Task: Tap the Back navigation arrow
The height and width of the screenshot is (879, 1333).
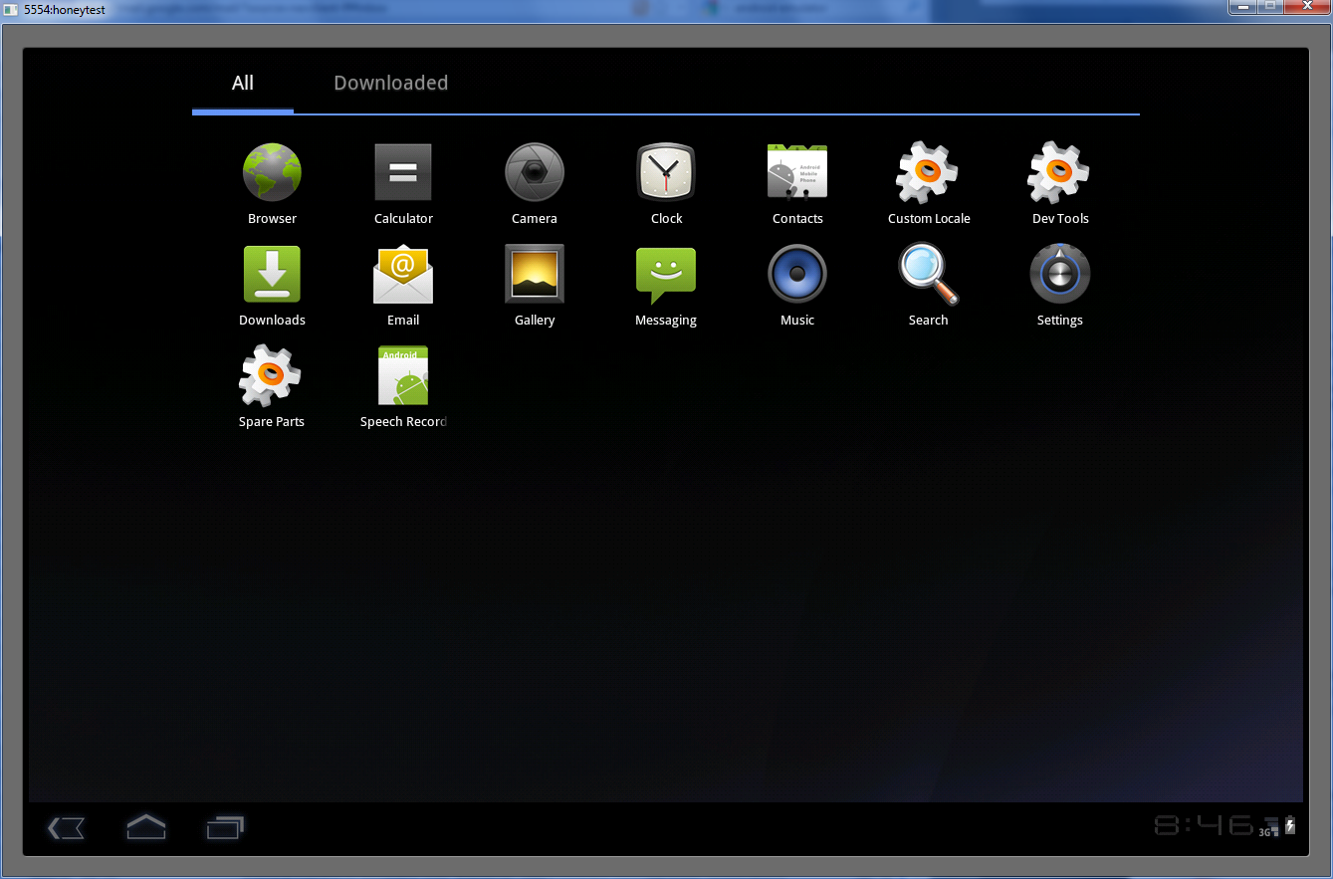Action: pyautogui.click(x=66, y=827)
